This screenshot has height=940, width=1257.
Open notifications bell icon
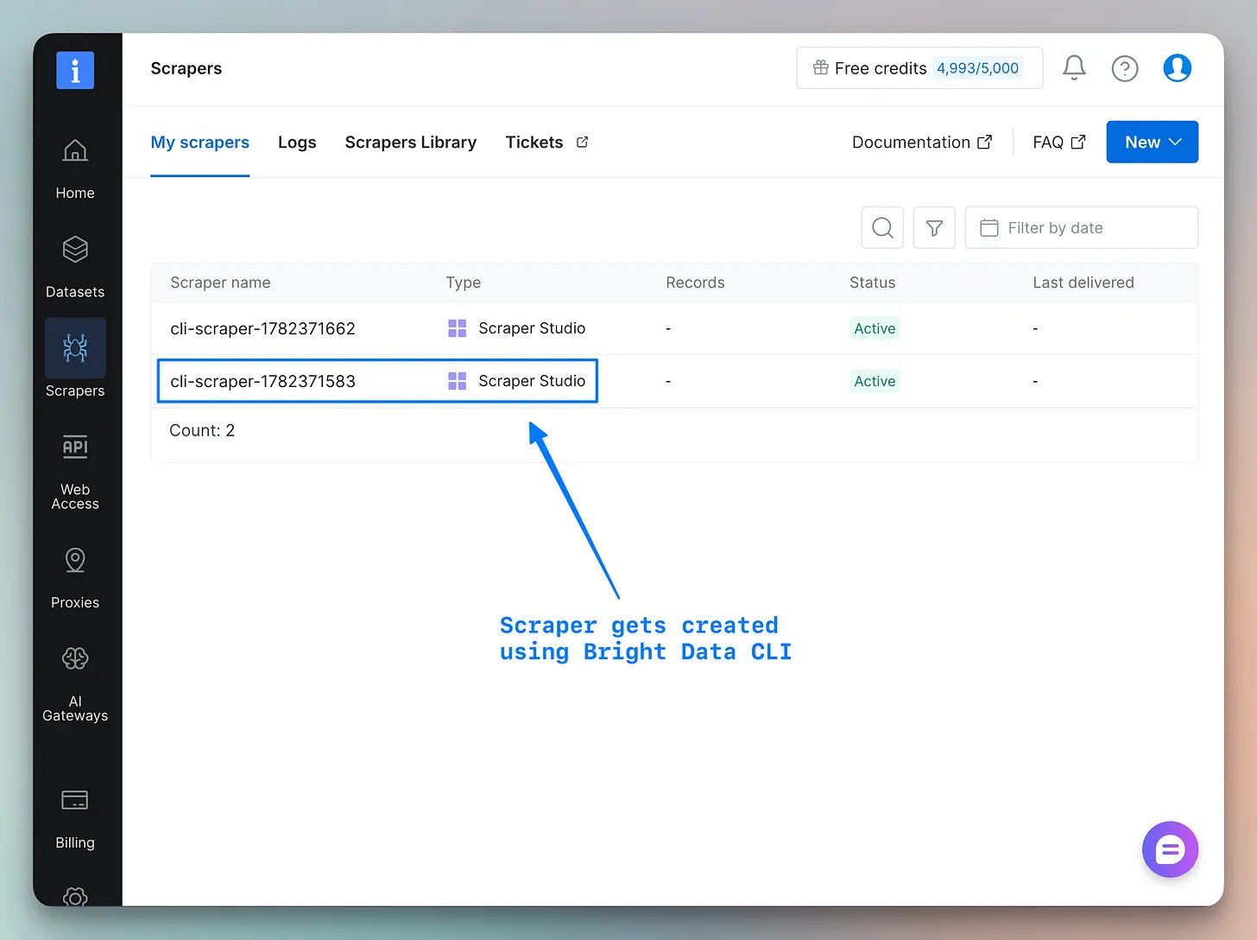click(x=1074, y=67)
